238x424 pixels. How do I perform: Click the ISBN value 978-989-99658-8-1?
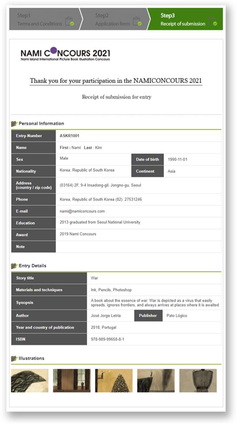point(108,339)
